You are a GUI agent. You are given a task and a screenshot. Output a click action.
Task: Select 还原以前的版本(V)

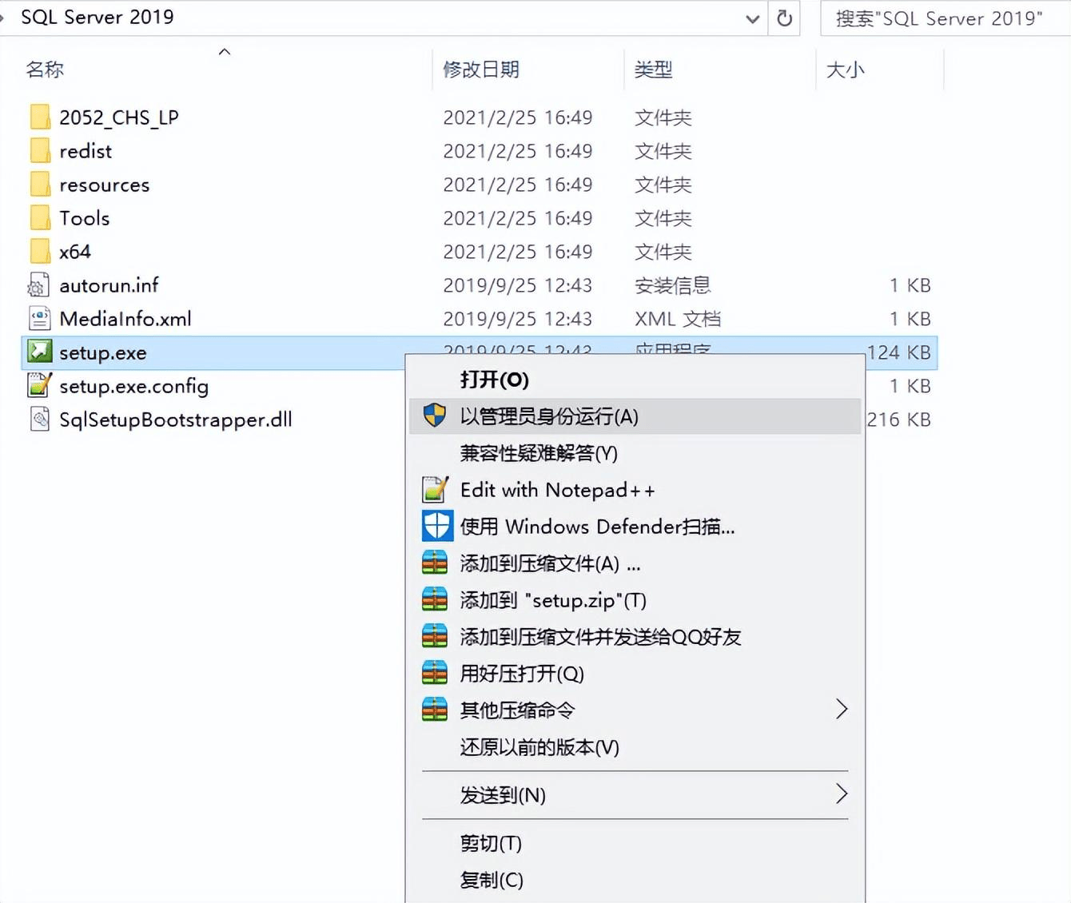coord(635,747)
